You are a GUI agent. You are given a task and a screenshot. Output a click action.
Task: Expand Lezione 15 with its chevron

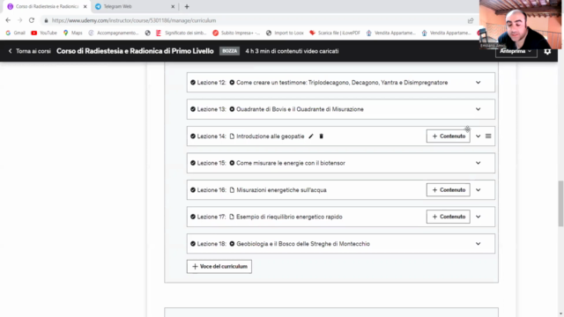[478, 163]
